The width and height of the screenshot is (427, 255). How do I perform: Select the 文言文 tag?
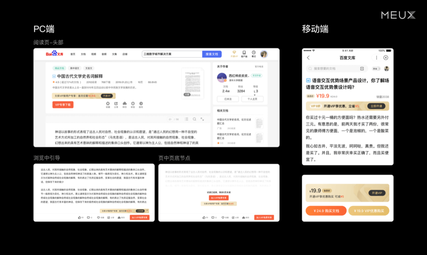(x=89, y=68)
